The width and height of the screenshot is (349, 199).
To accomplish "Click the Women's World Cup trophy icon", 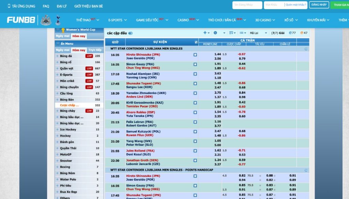I will coord(63,30).
